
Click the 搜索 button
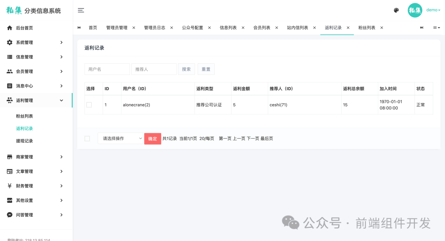tap(186, 69)
